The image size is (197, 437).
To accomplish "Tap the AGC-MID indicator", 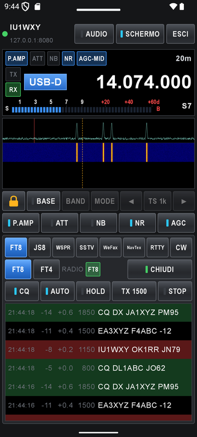I will 91,58.
